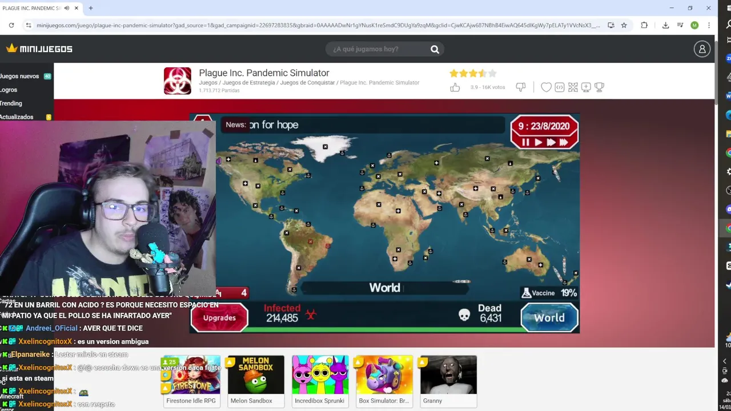Image resolution: width=731 pixels, height=411 pixels.
Task: Open the Chrome three-dot menu
Action: pyautogui.click(x=709, y=25)
